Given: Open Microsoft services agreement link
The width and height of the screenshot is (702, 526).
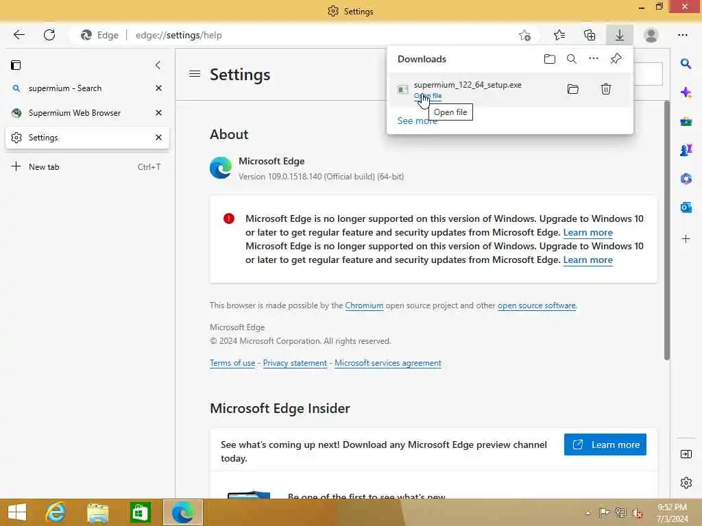Looking at the screenshot, I should 388,363.
